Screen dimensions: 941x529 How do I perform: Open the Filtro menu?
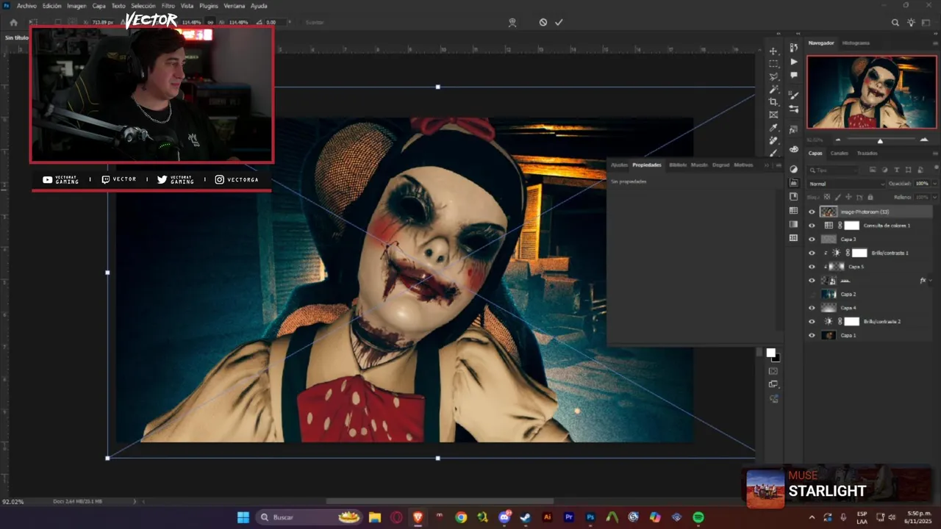168,6
